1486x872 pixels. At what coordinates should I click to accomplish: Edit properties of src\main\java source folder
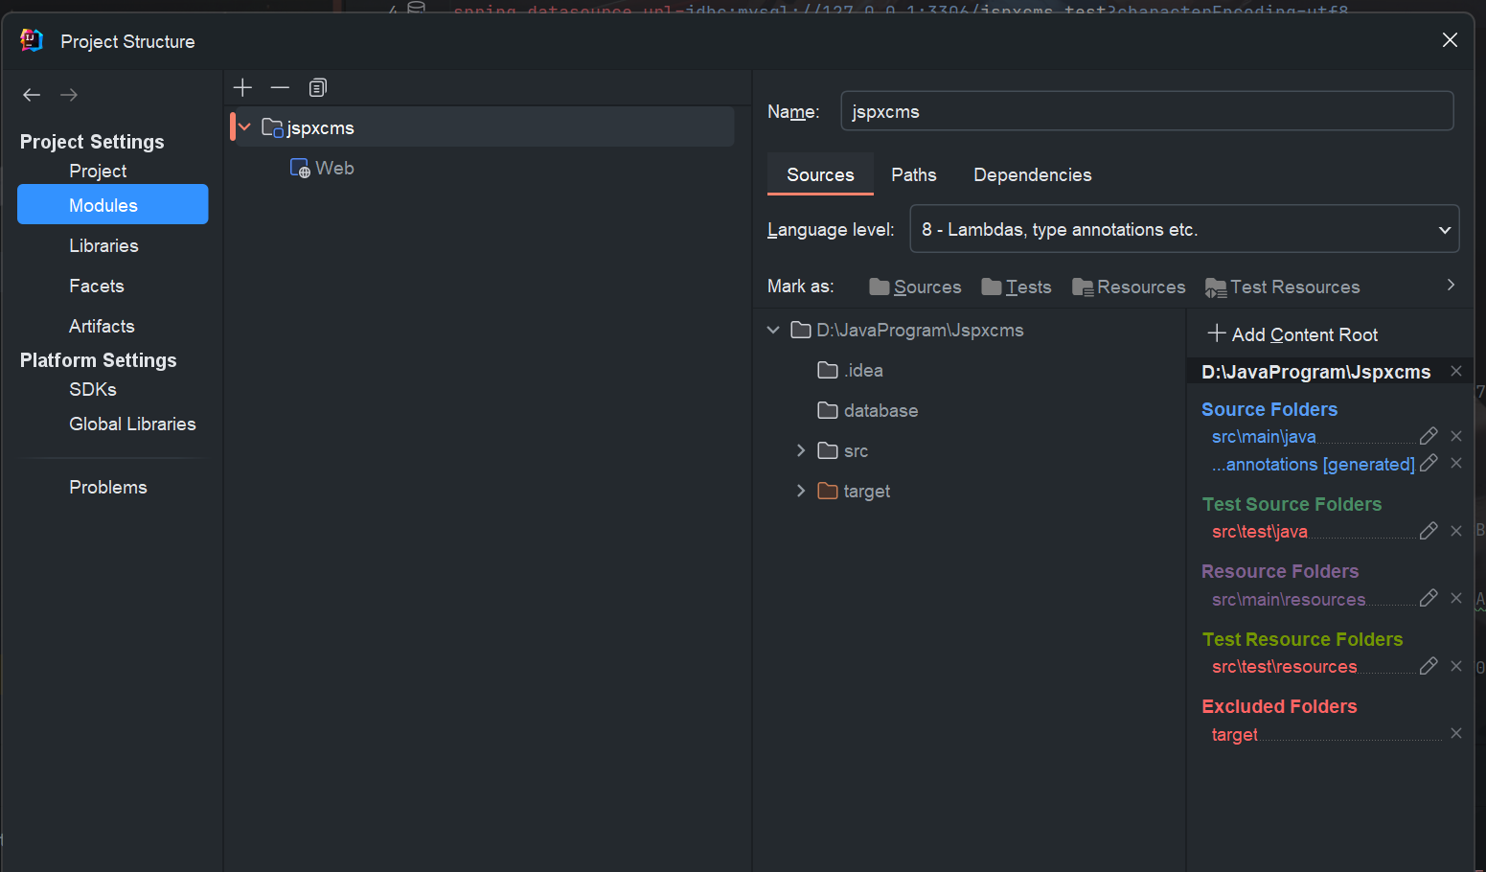(1428, 436)
